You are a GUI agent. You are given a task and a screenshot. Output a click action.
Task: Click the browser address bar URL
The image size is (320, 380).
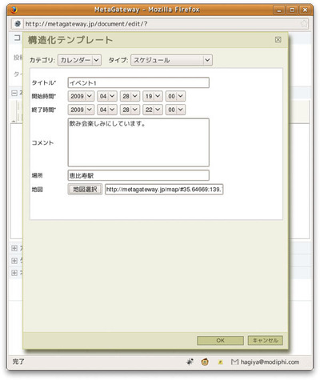(x=86, y=24)
